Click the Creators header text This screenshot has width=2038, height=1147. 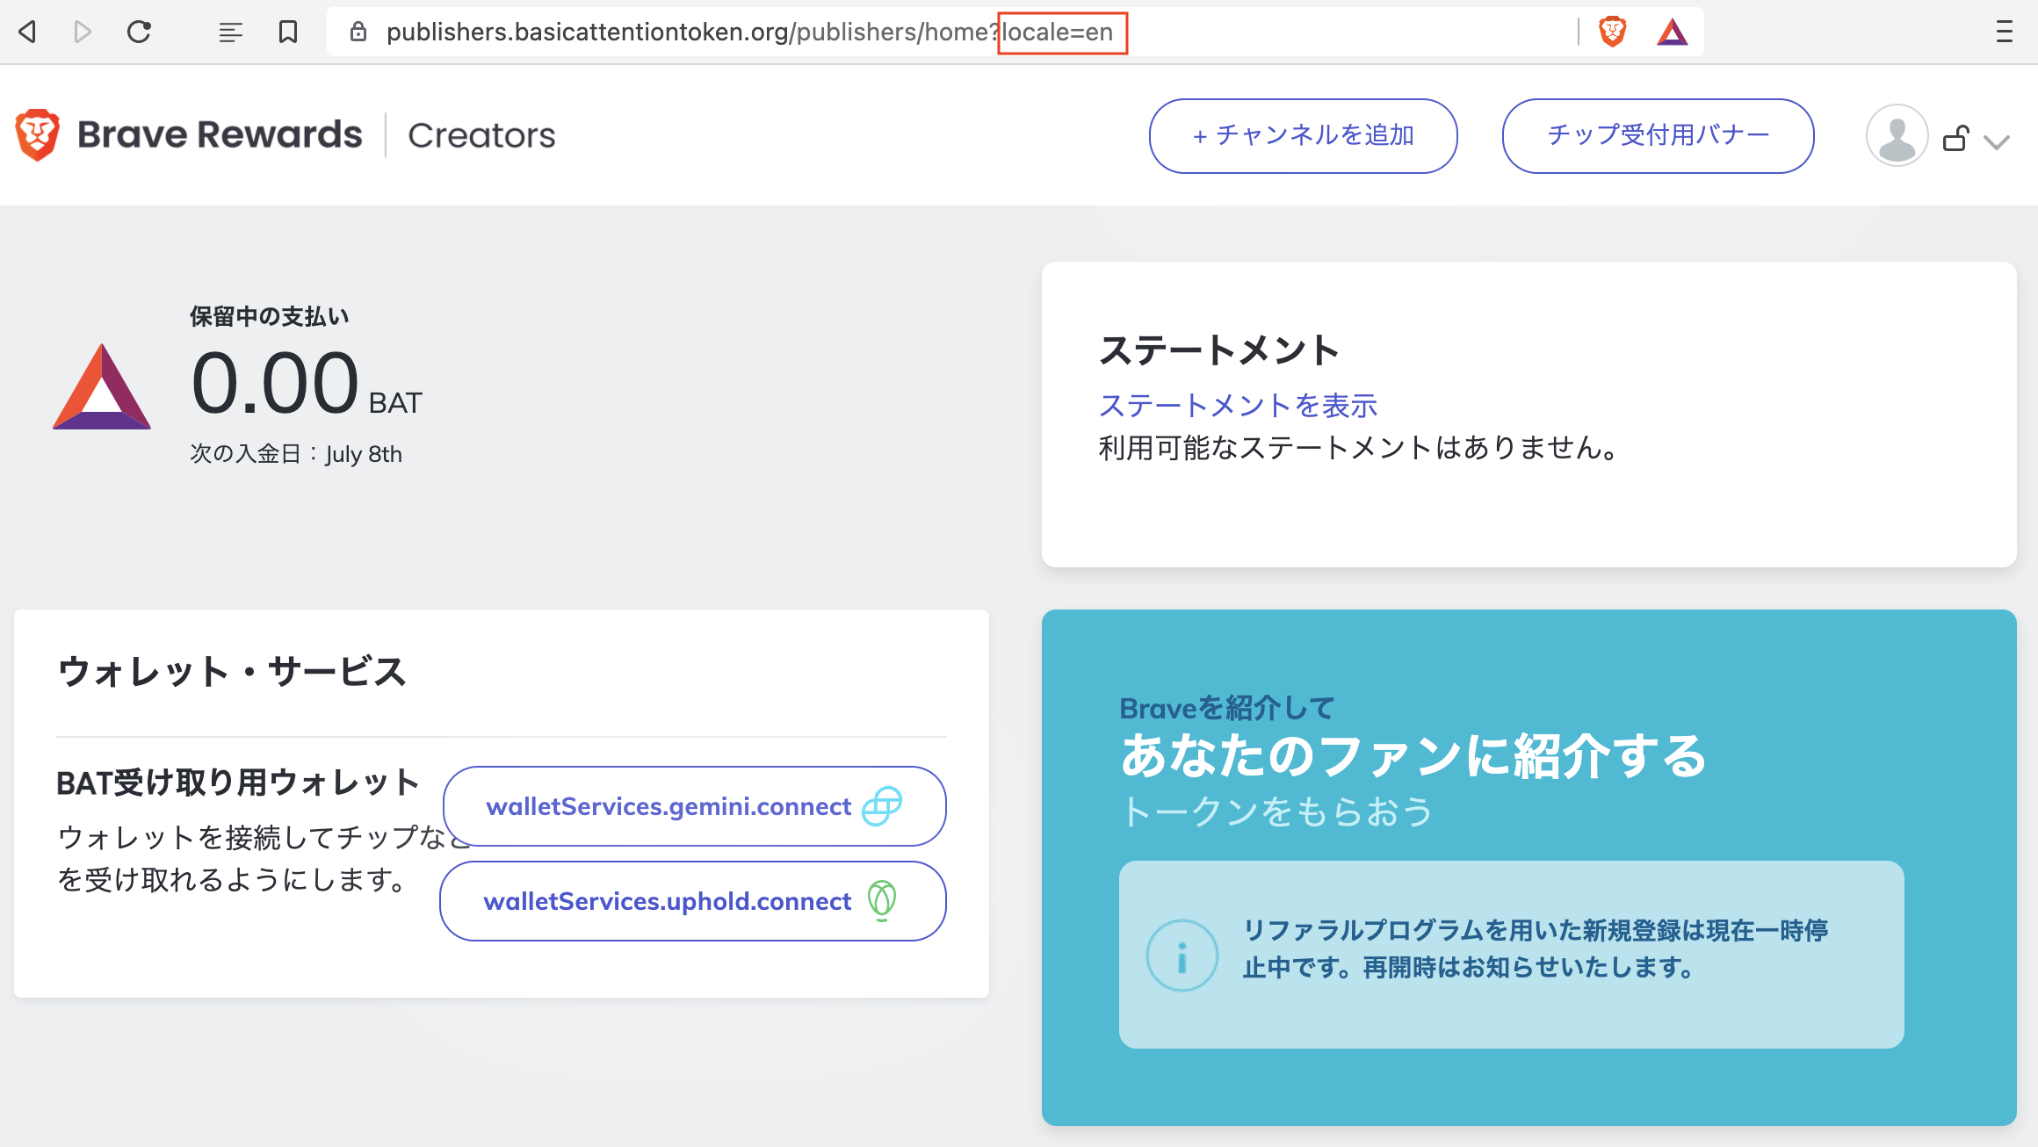(481, 135)
